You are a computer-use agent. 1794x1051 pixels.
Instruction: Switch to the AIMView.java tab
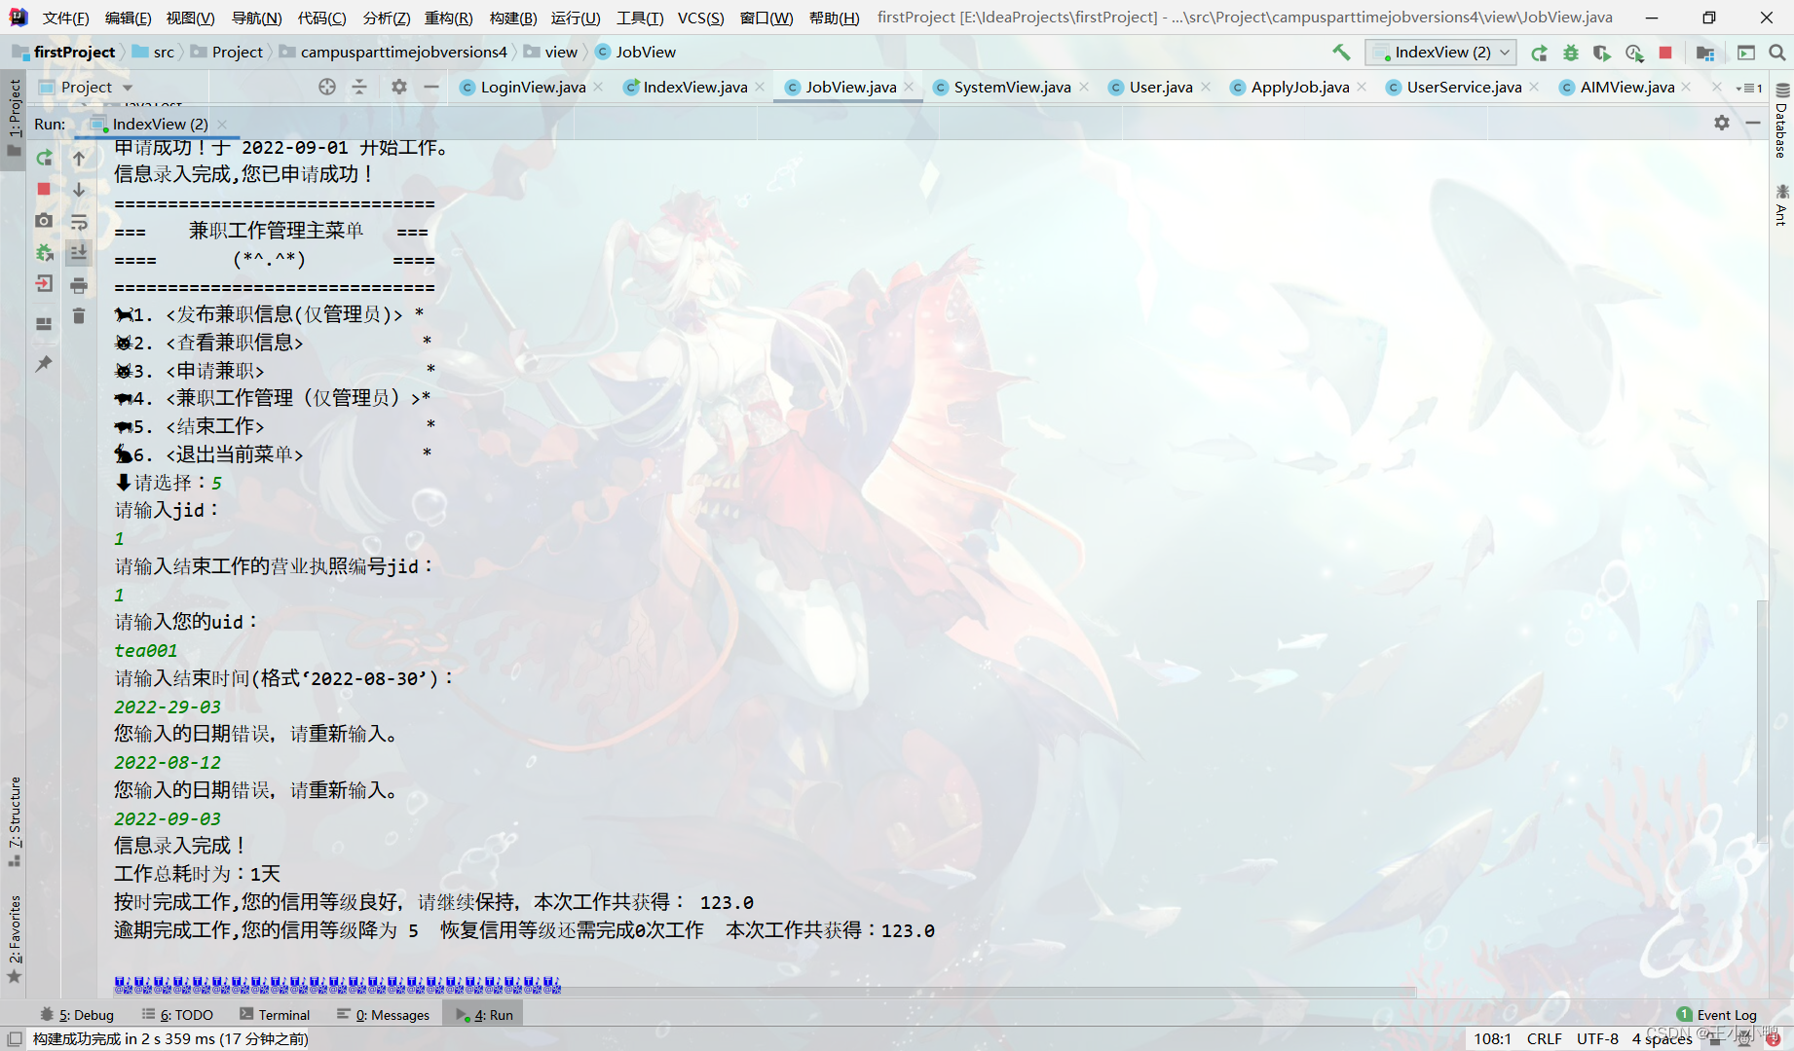(x=1626, y=87)
